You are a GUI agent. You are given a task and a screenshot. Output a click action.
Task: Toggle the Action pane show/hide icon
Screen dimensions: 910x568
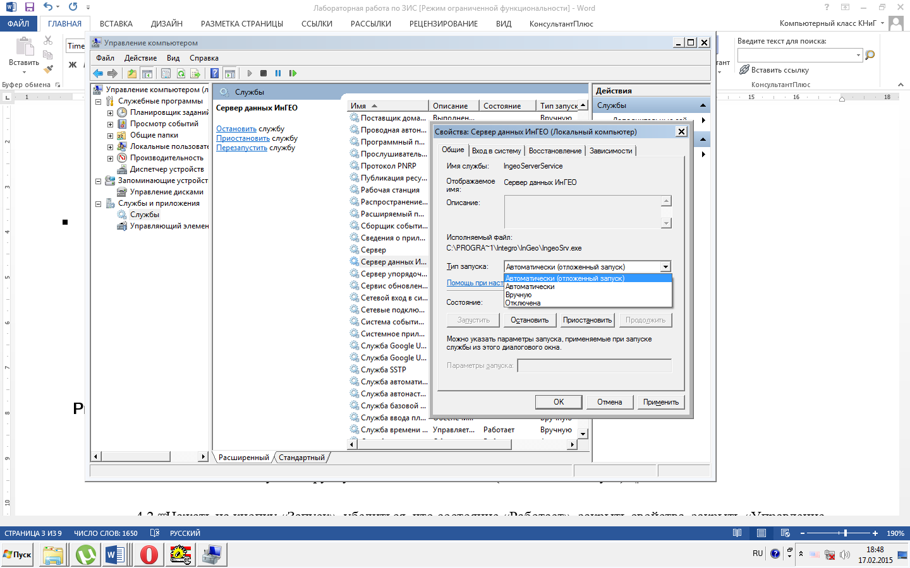[x=229, y=73]
